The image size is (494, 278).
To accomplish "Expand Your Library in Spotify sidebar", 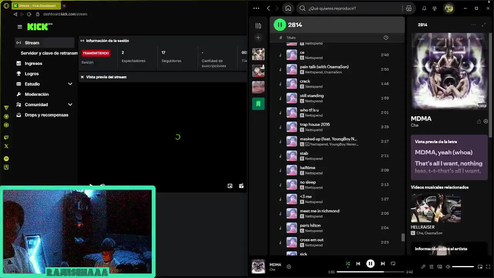I will coord(258,25).
